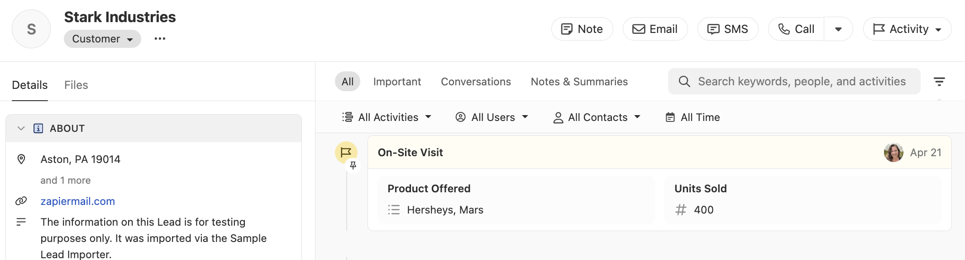Image resolution: width=965 pixels, height=260 pixels.
Task: Start a Call with the lead
Action: click(796, 29)
